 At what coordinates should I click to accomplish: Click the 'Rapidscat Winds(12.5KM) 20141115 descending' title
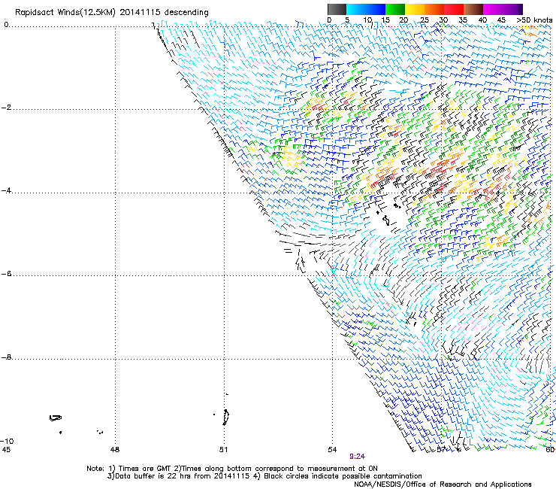pyautogui.click(x=112, y=13)
